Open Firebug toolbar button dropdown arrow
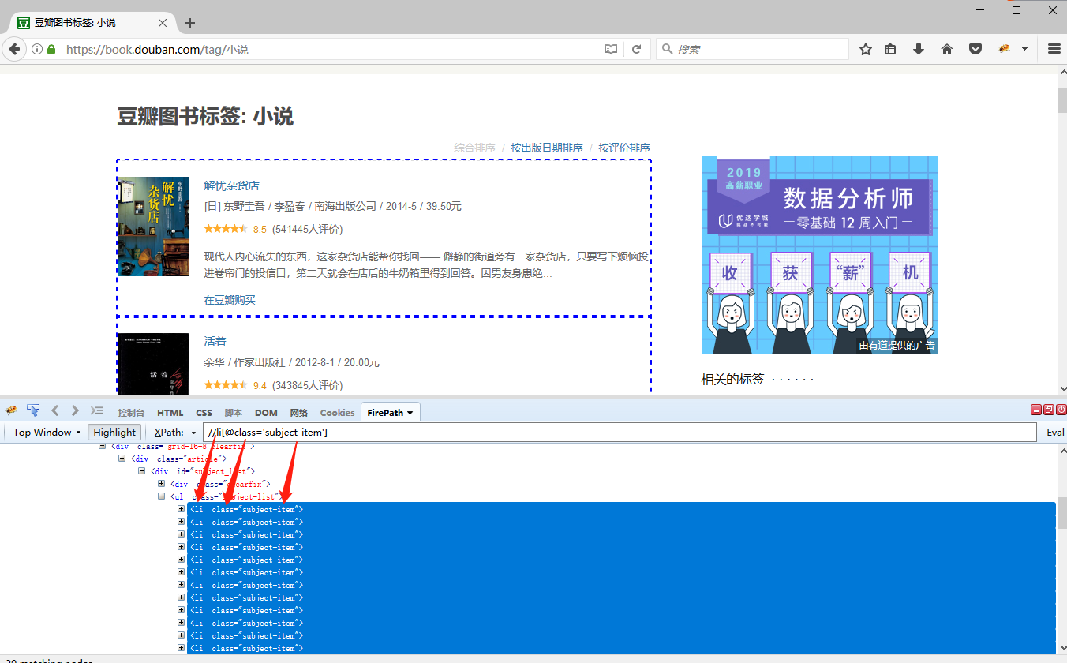Screen dimensions: 1067x663 pyautogui.click(x=1024, y=49)
